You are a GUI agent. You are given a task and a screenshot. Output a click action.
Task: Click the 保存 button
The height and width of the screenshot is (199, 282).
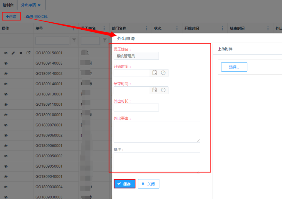tap(124, 184)
